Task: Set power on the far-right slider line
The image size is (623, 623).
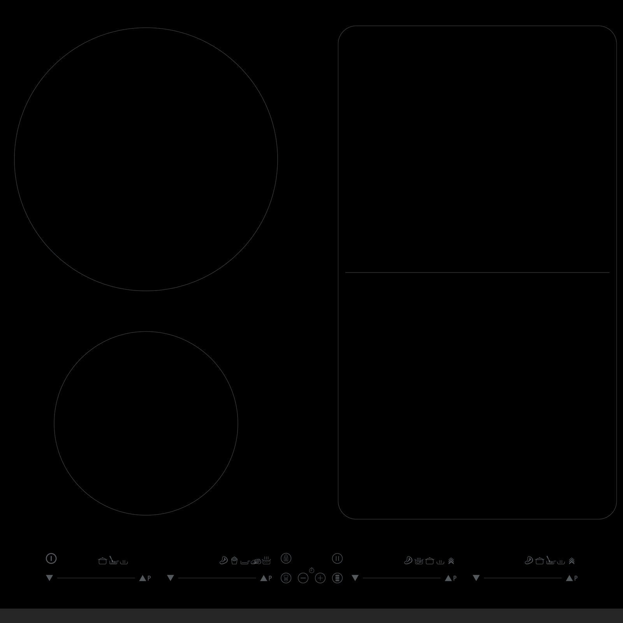Action: [523, 578]
